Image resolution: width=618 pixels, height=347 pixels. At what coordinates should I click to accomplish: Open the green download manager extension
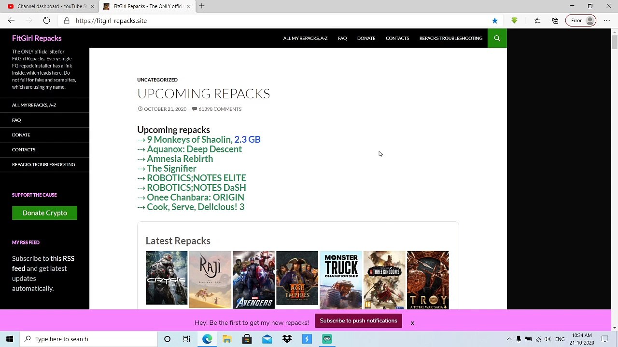click(x=514, y=21)
